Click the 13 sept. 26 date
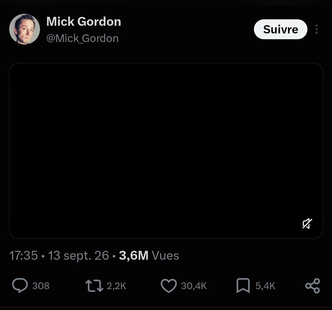Image resolution: width=332 pixels, height=310 pixels. (x=78, y=255)
